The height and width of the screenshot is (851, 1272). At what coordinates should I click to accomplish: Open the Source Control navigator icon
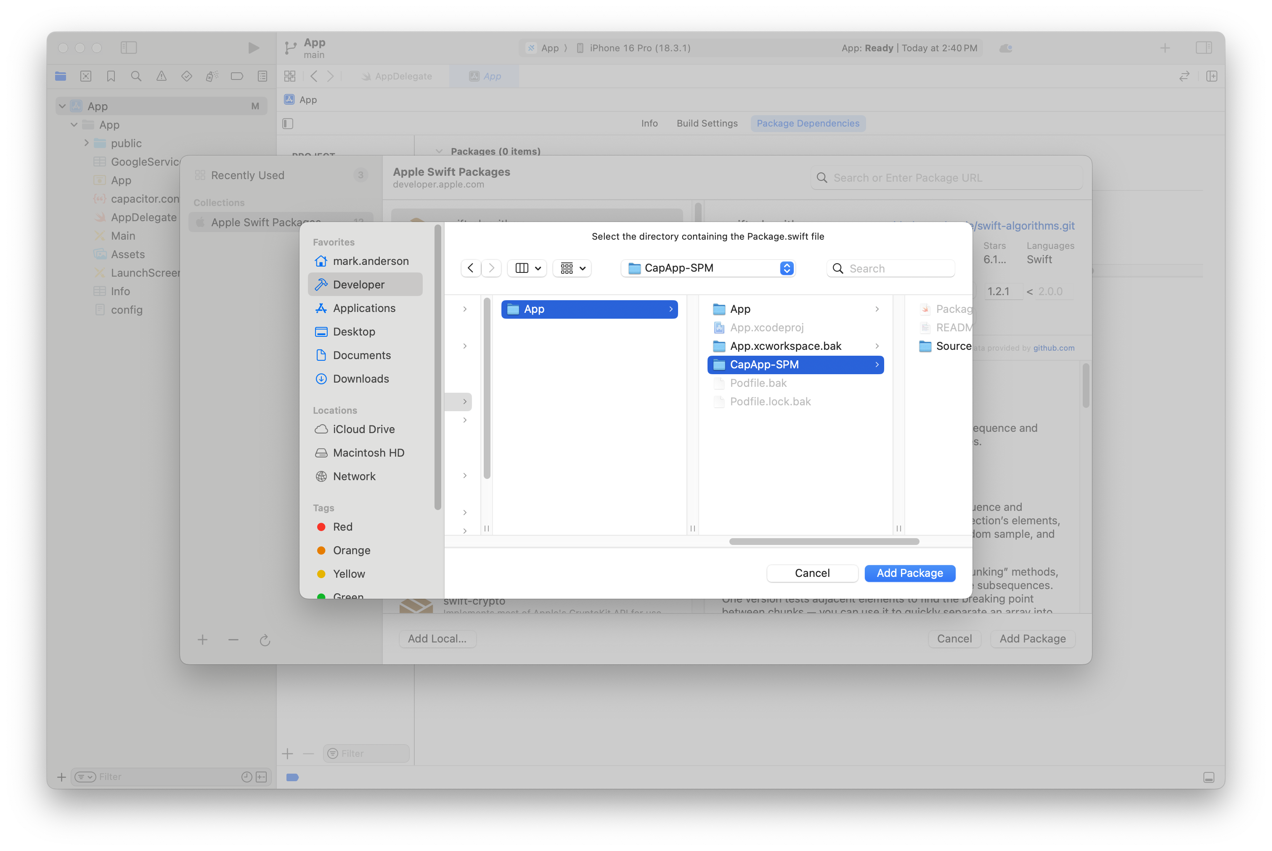point(86,76)
